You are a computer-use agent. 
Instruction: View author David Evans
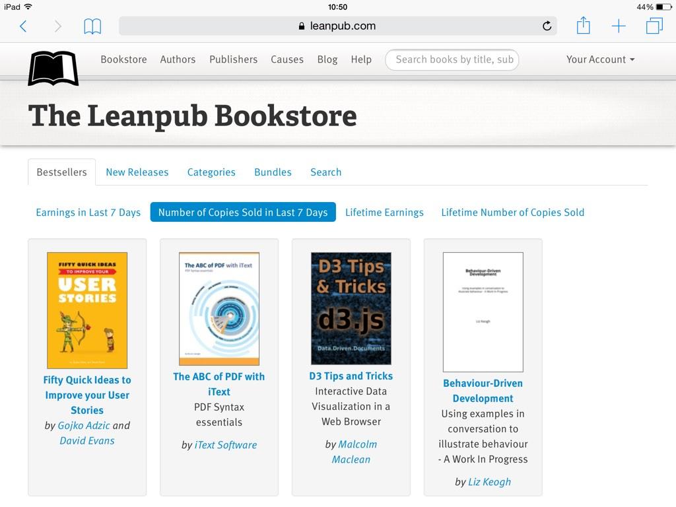pos(87,440)
